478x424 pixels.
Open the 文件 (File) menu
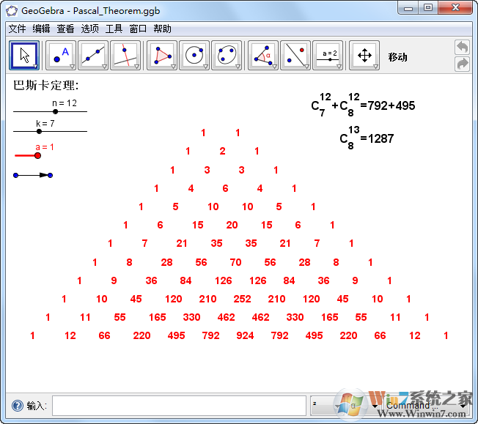click(x=17, y=29)
